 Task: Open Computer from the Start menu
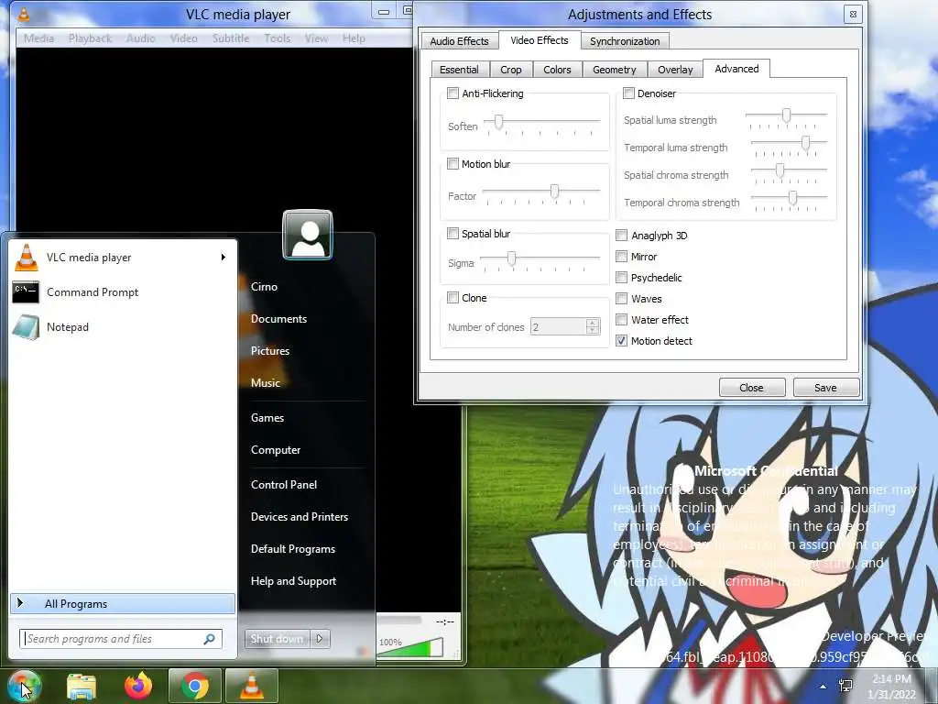coord(275,449)
